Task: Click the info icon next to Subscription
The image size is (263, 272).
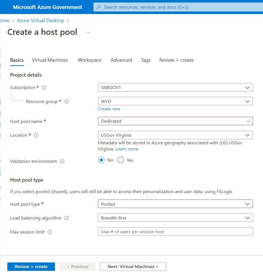Action: [x=44, y=88]
